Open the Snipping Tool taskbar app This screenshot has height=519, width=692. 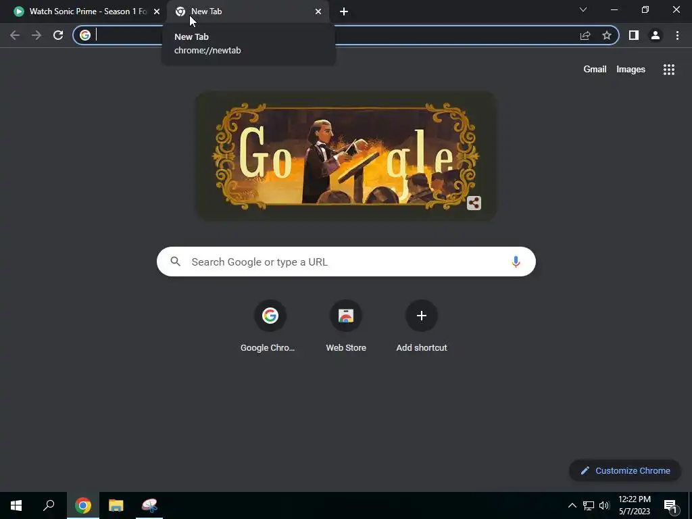point(149,505)
